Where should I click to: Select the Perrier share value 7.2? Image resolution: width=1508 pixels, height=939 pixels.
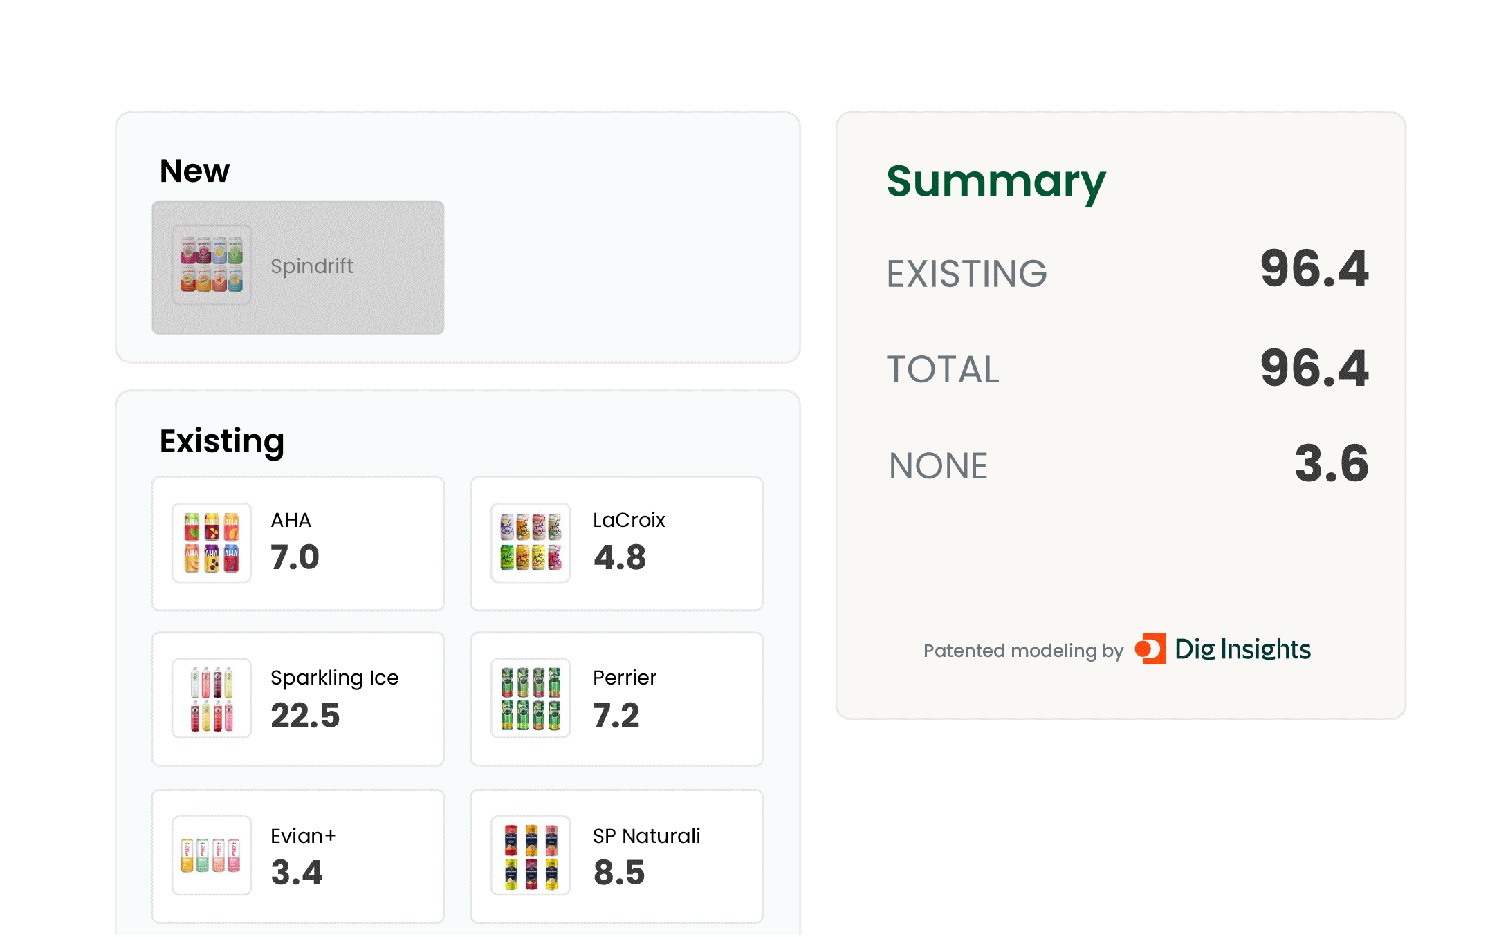point(616,715)
